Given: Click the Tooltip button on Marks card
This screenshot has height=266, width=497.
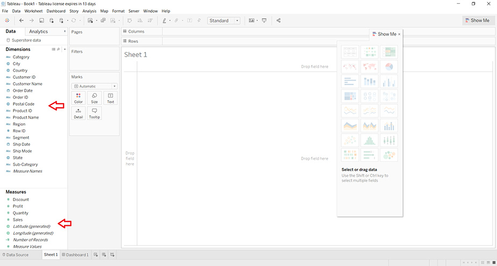Looking at the screenshot, I should click(95, 113).
